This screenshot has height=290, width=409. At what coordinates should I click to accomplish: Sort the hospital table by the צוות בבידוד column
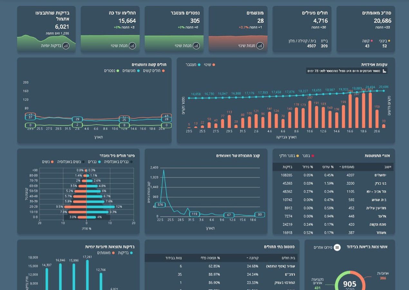pyautogui.click(x=174, y=258)
